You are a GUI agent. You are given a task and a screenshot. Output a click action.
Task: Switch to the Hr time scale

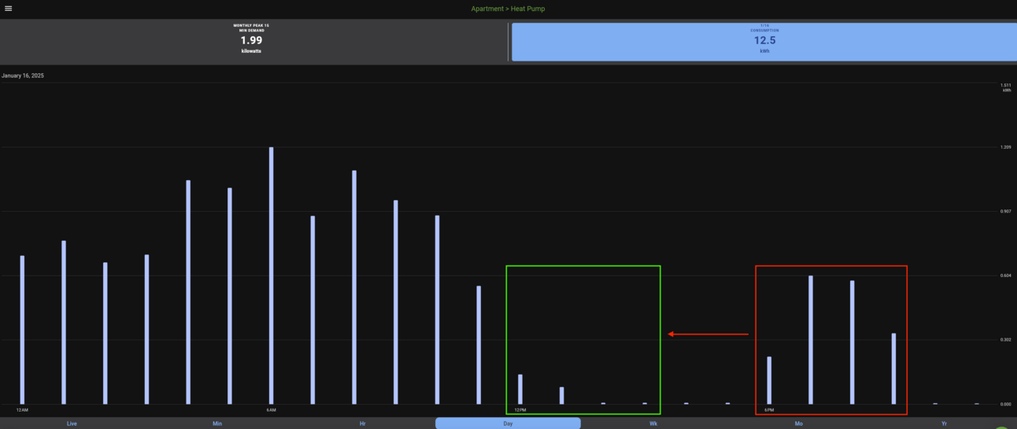tap(362, 423)
